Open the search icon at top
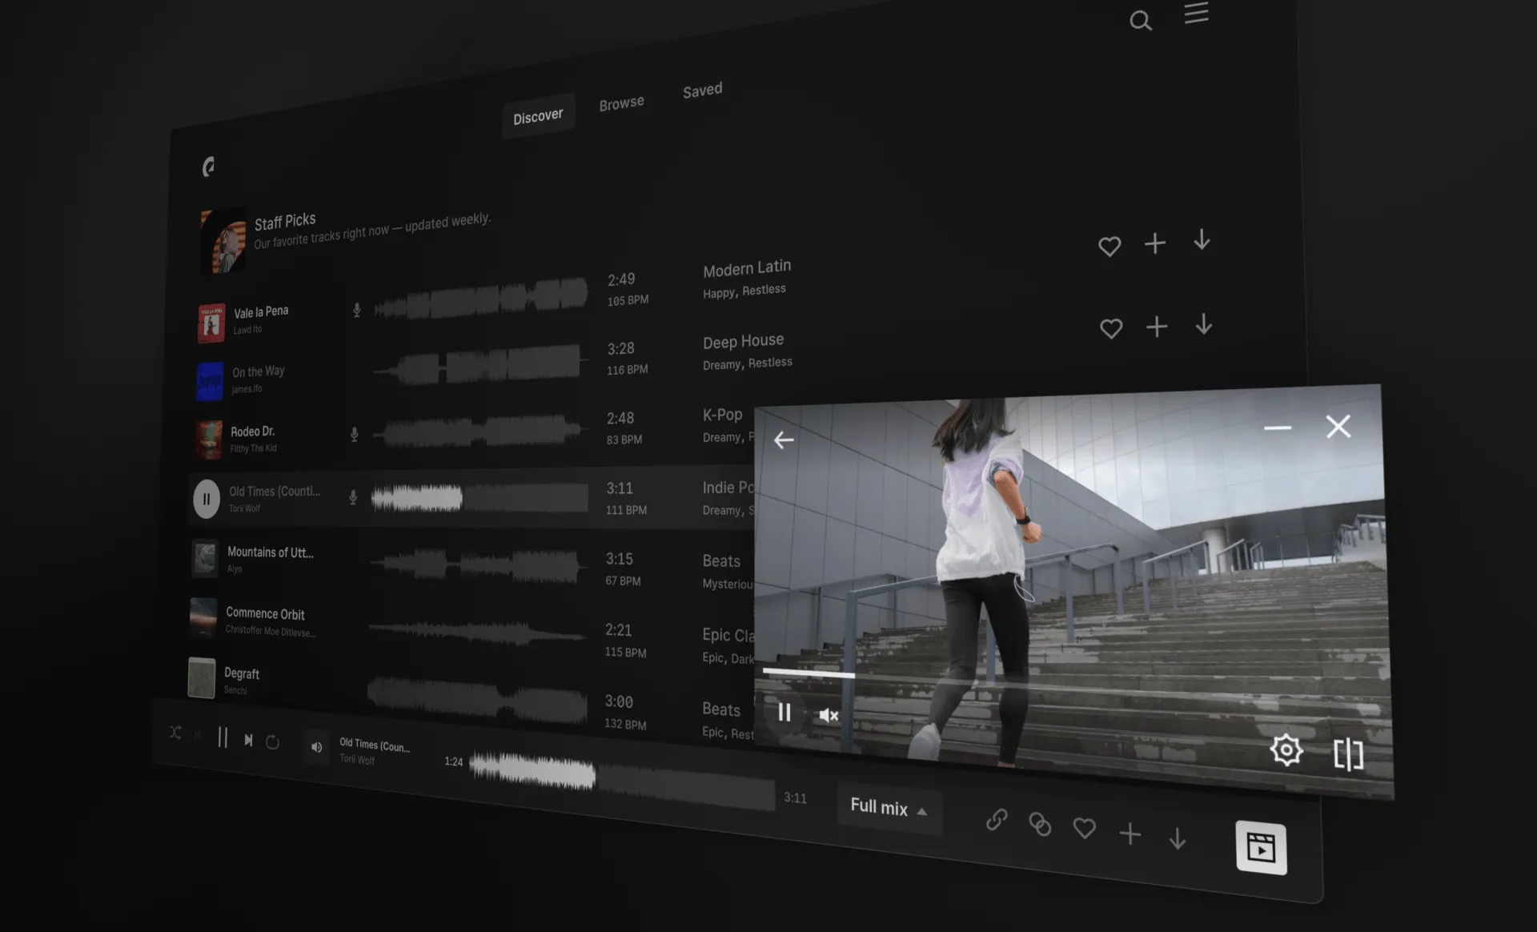The image size is (1537, 932). click(1140, 21)
